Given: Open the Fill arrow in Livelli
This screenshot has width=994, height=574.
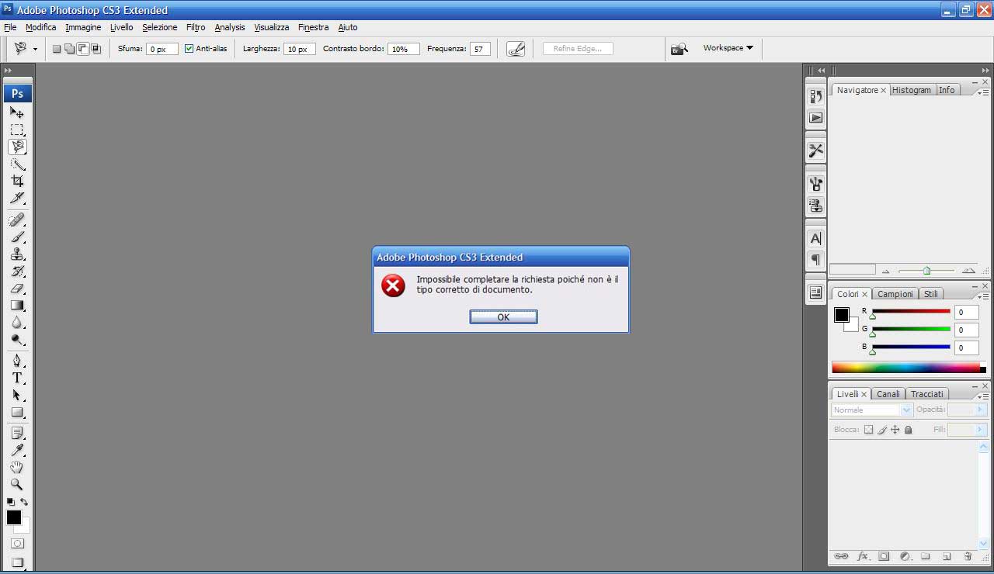Looking at the screenshot, I should tap(980, 429).
